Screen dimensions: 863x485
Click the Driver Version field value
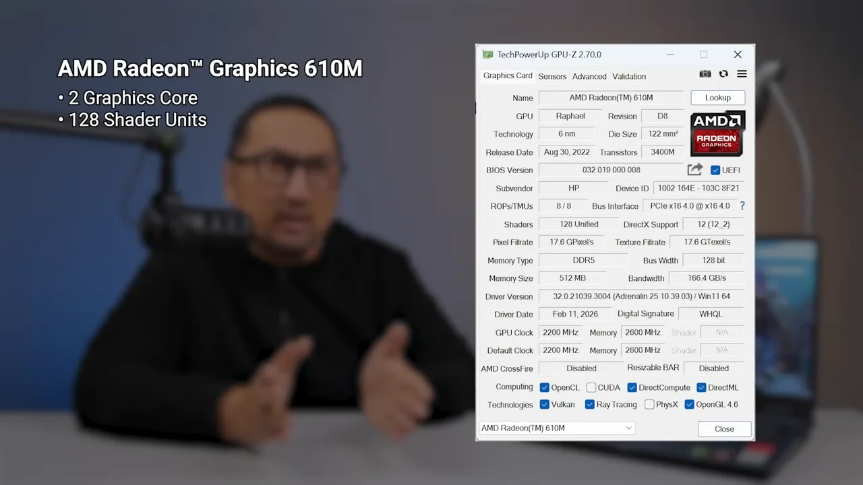point(641,296)
